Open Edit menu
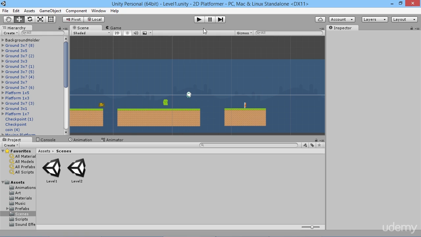421x237 pixels. 16,11
